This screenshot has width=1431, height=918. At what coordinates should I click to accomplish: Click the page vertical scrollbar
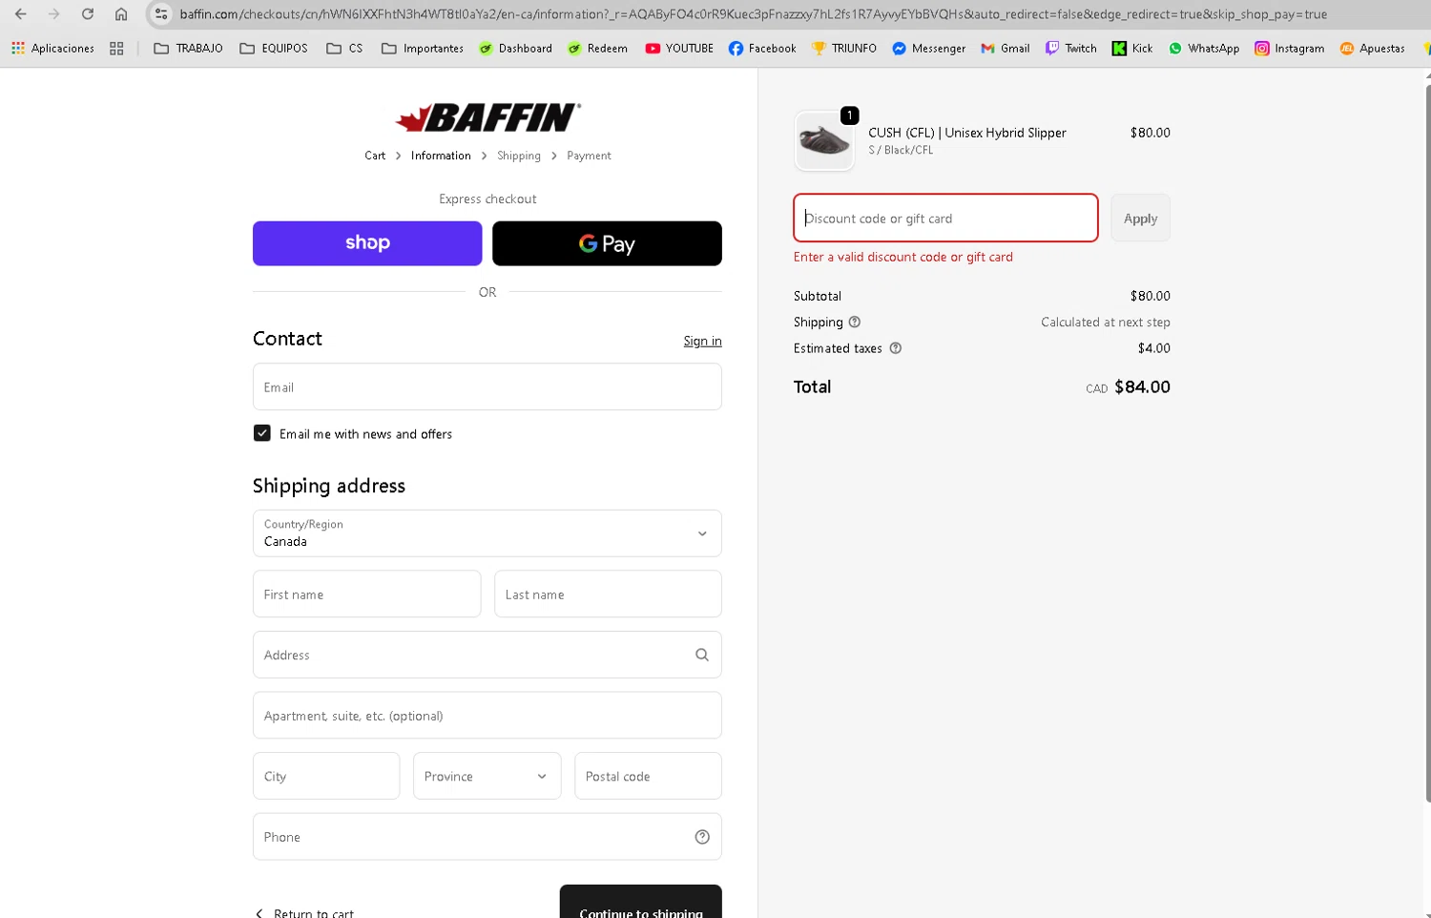pyautogui.click(x=1427, y=444)
